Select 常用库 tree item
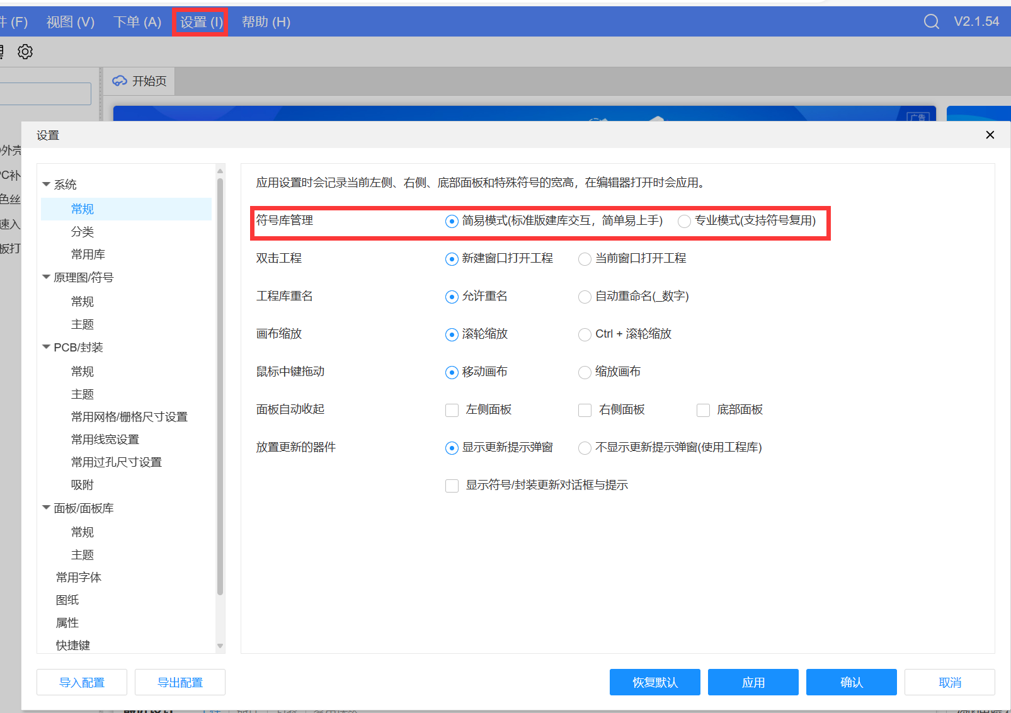 click(x=88, y=254)
